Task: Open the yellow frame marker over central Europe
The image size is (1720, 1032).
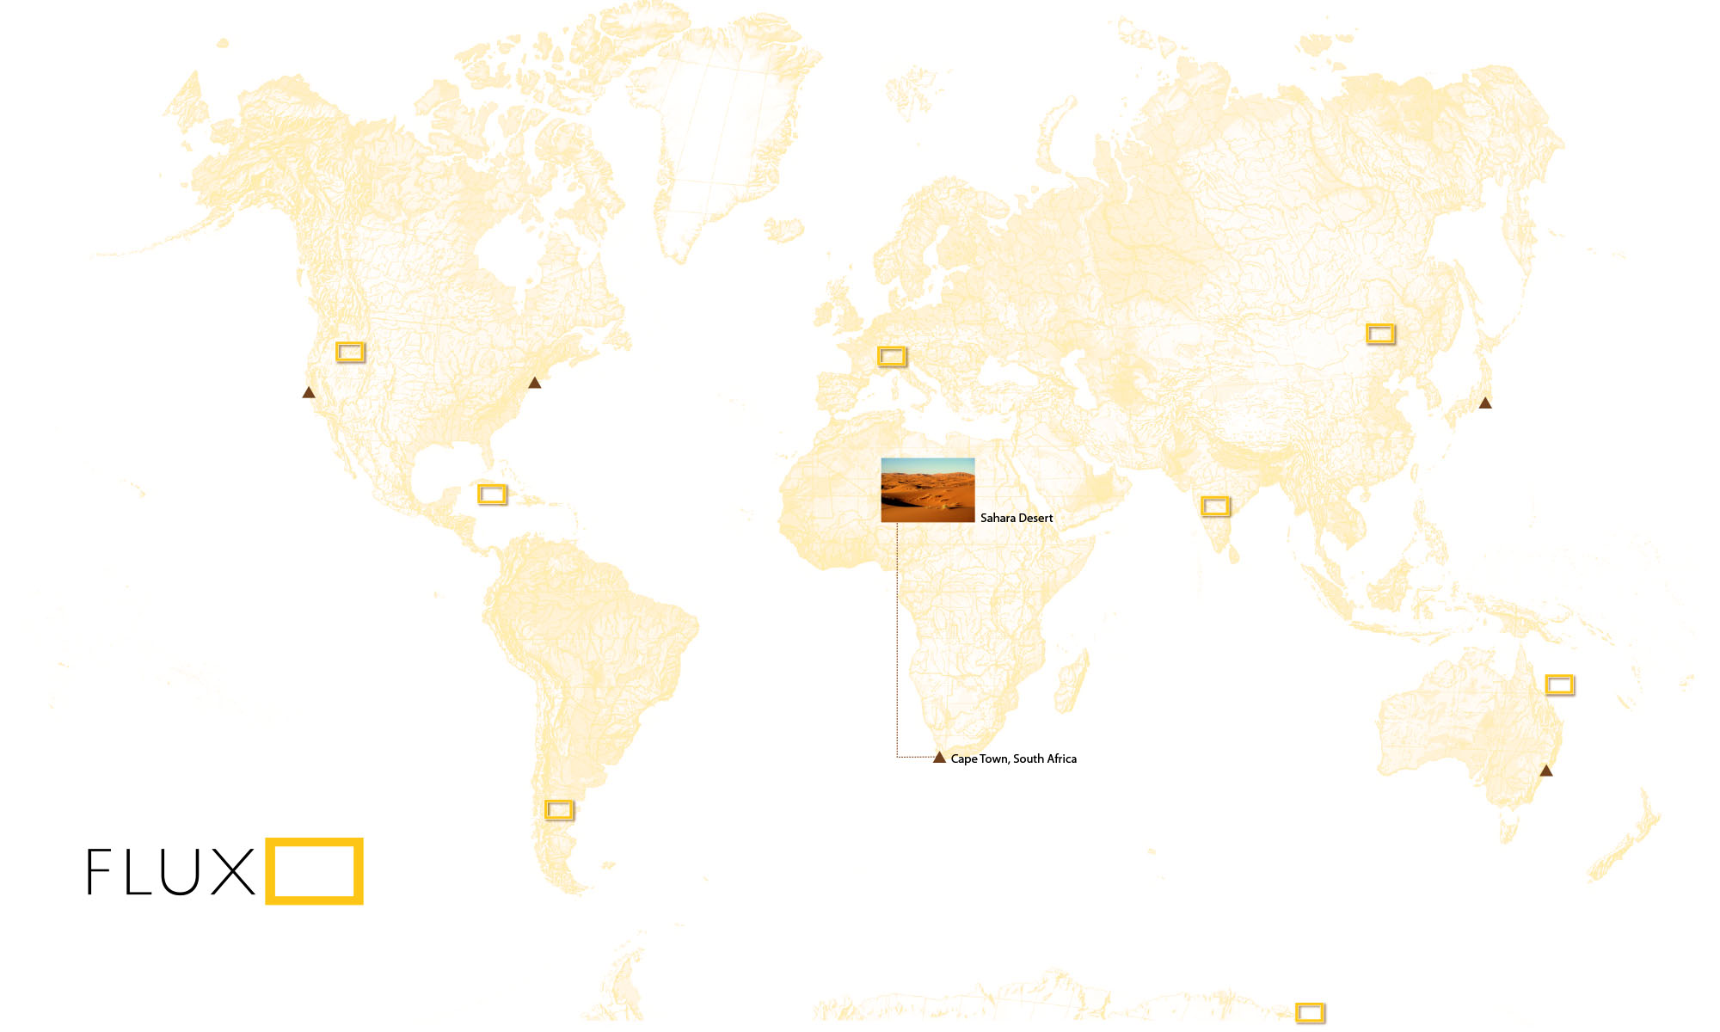Action: 892,356
